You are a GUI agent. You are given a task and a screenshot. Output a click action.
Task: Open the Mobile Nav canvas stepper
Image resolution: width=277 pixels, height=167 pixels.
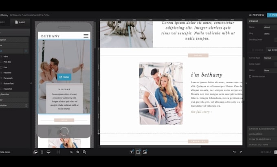click(26, 105)
